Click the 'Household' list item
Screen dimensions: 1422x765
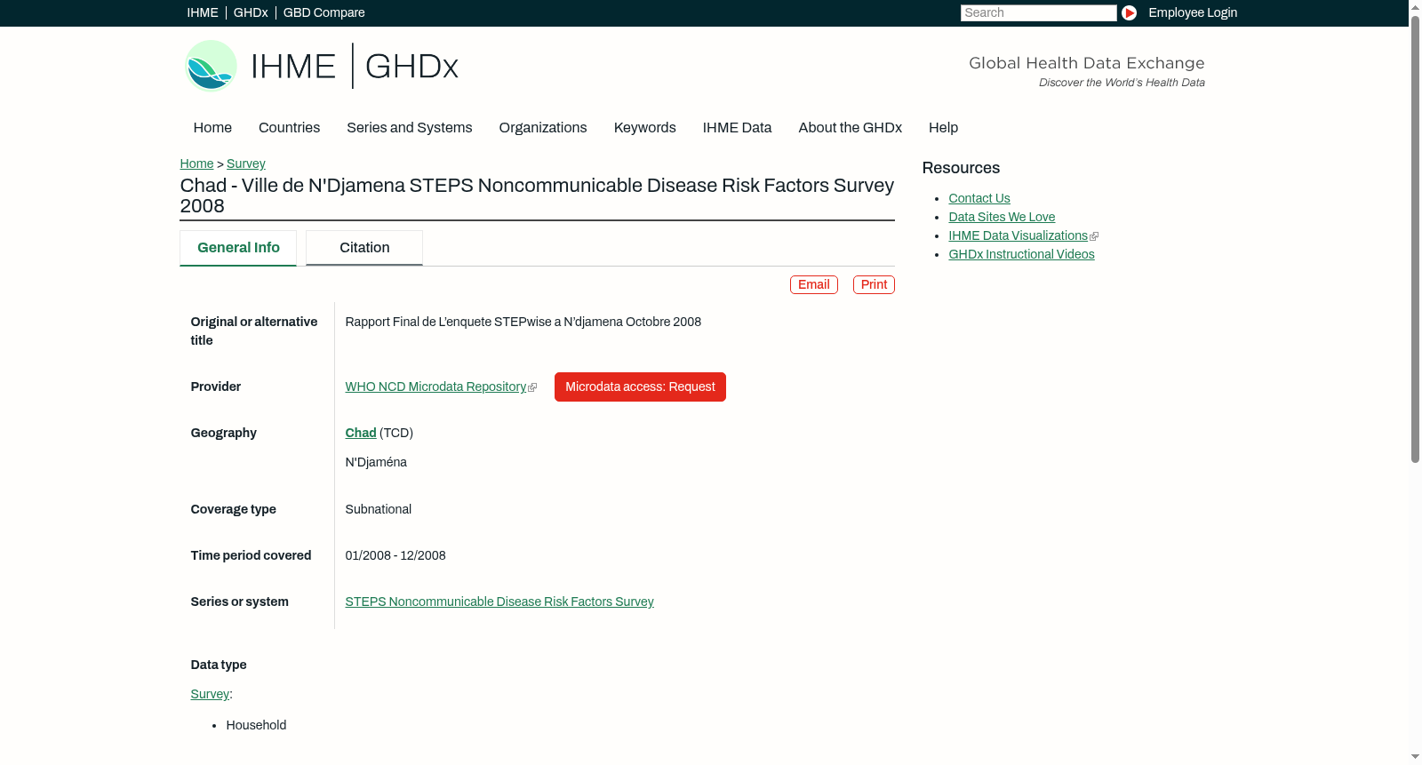(x=256, y=725)
